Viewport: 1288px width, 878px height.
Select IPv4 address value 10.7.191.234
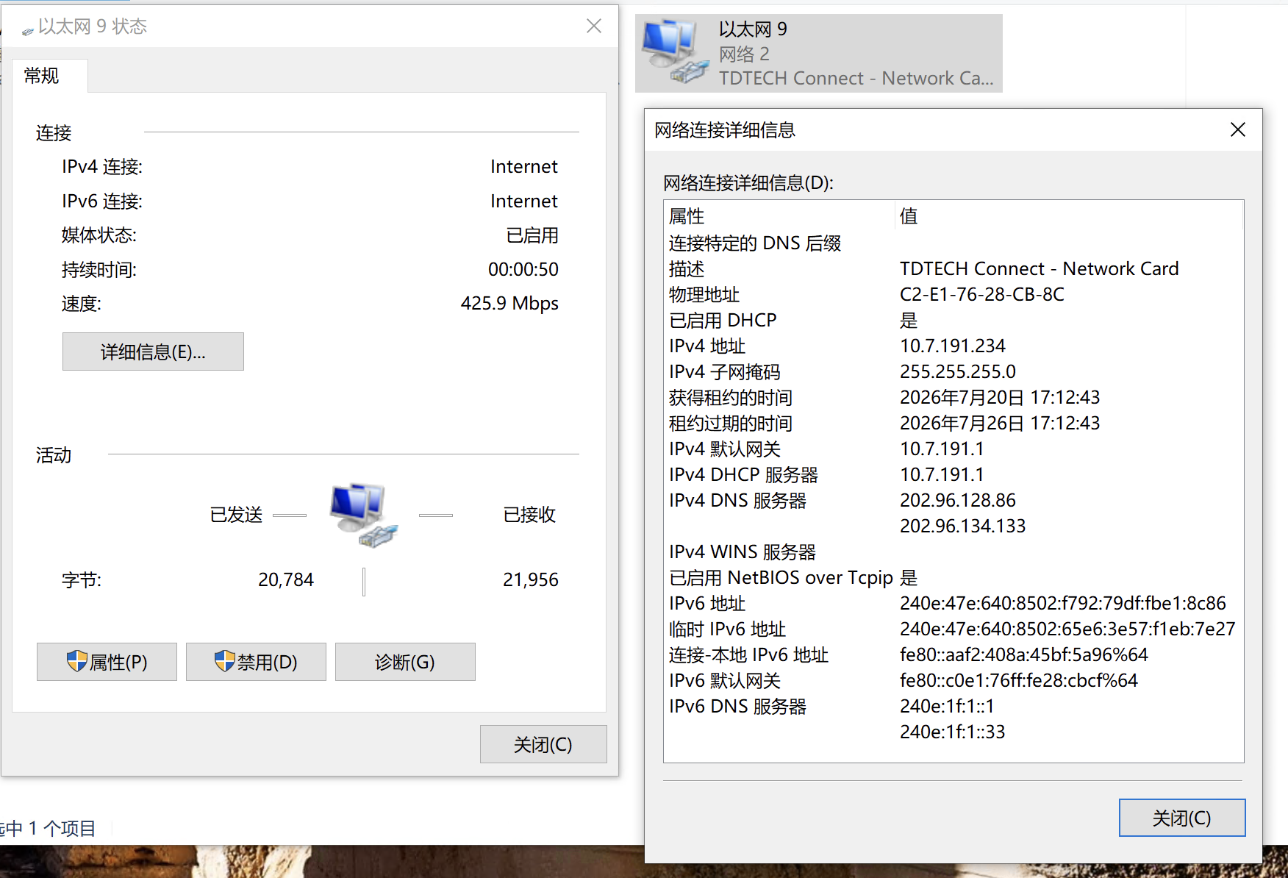[x=953, y=346]
